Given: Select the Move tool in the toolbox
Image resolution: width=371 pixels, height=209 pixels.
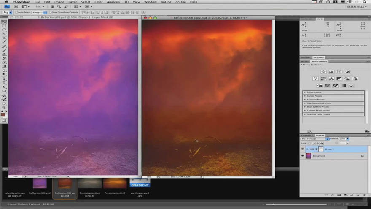Looking at the screenshot, I should pos(4,22).
